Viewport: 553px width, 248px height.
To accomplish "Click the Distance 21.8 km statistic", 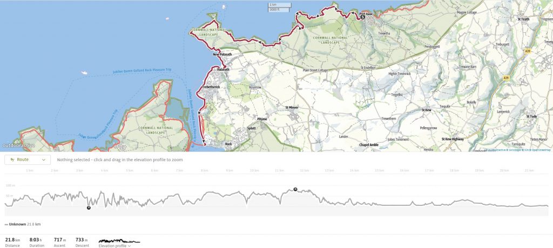I will point(12,242).
